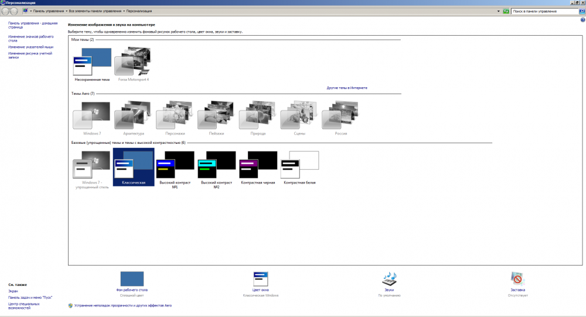Expand the address bar history dropdown arrow
The image size is (586, 317).
[498, 11]
